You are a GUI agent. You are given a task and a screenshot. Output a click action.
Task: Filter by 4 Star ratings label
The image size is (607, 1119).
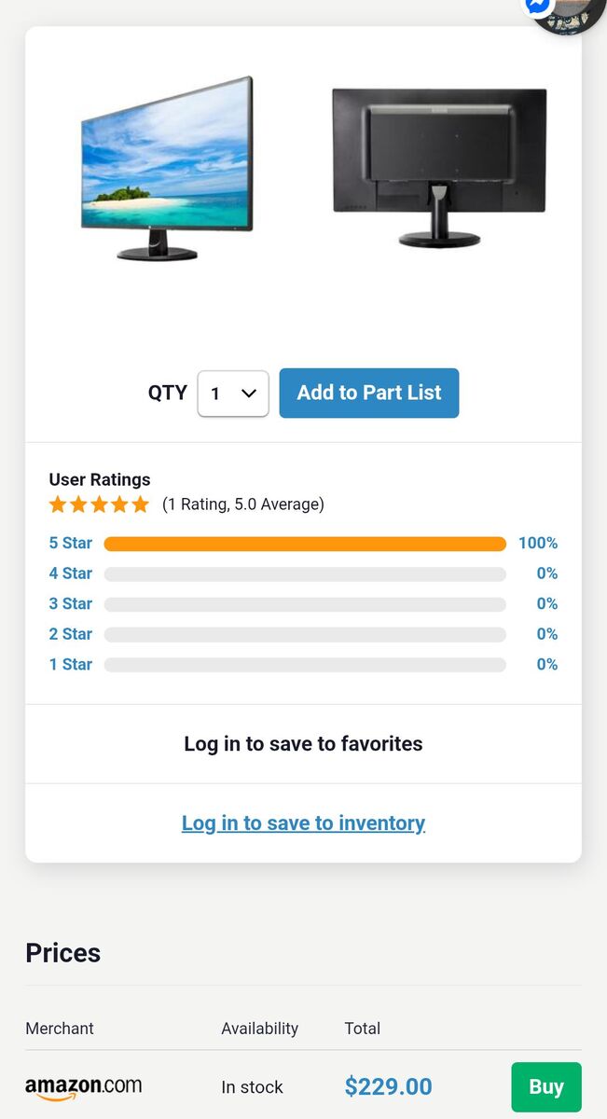[71, 573]
